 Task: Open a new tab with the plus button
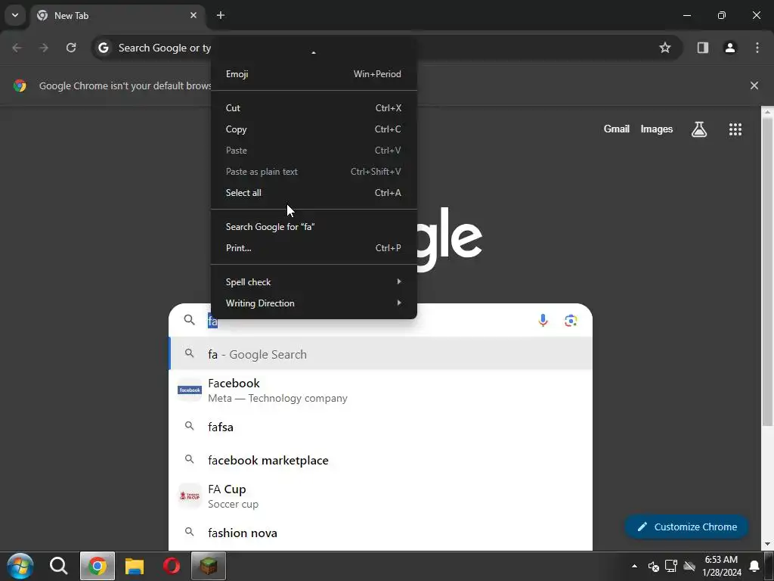tap(221, 15)
